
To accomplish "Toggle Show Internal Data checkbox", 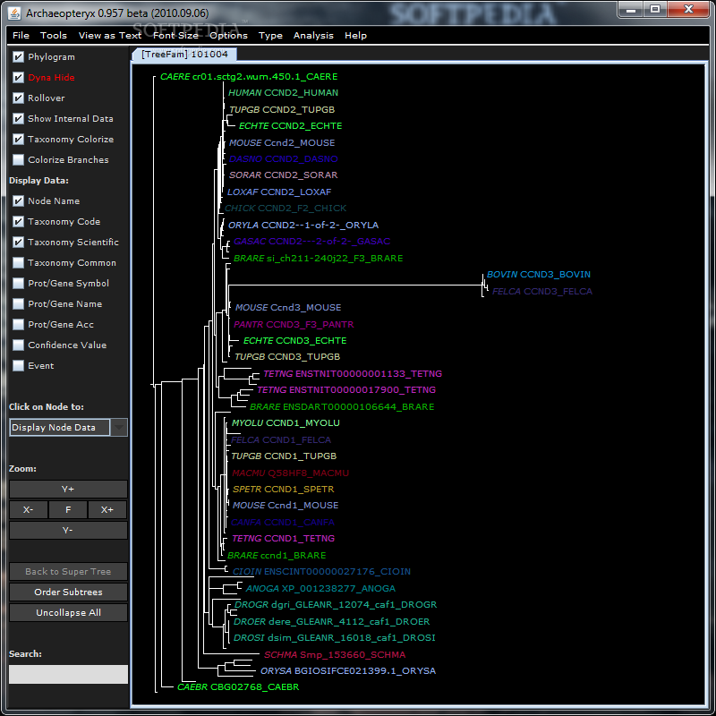I will pyautogui.click(x=18, y=118).
